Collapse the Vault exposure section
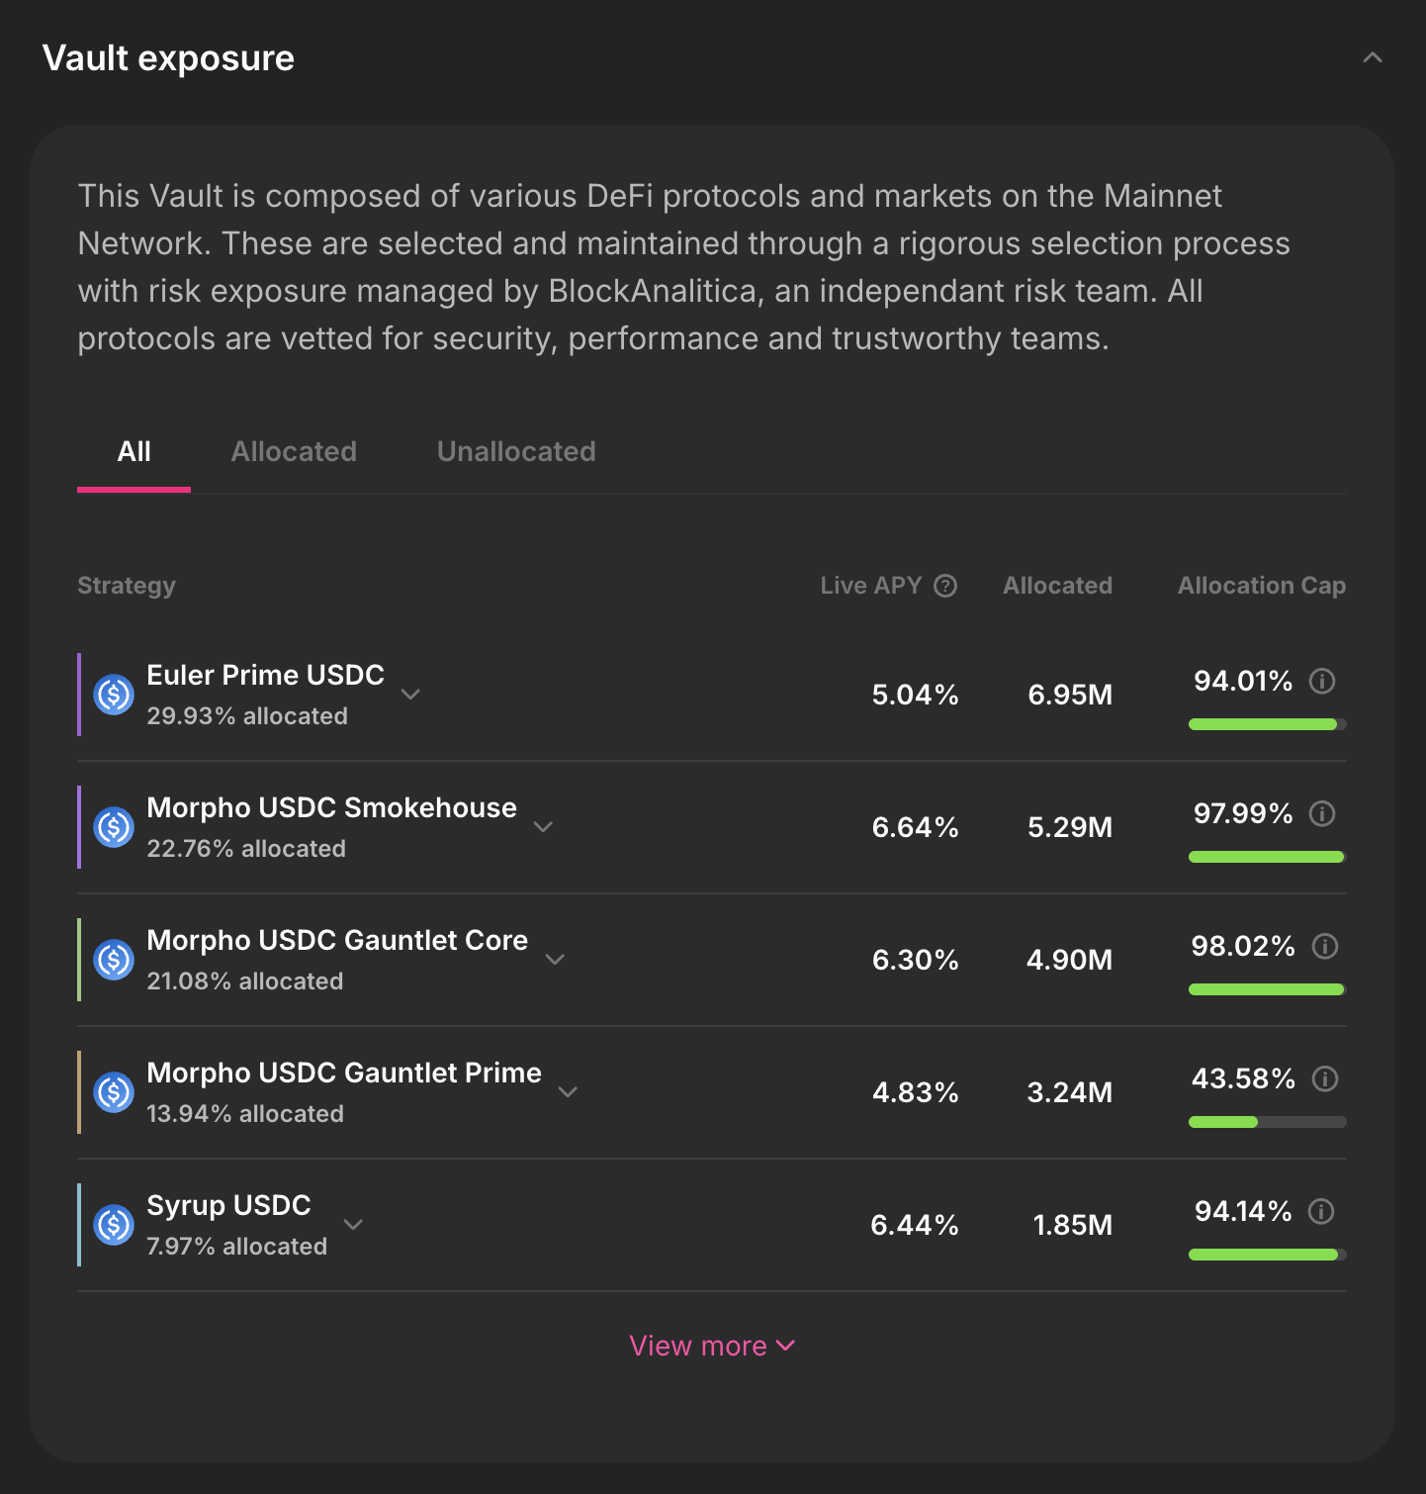 pos(1373,57)
